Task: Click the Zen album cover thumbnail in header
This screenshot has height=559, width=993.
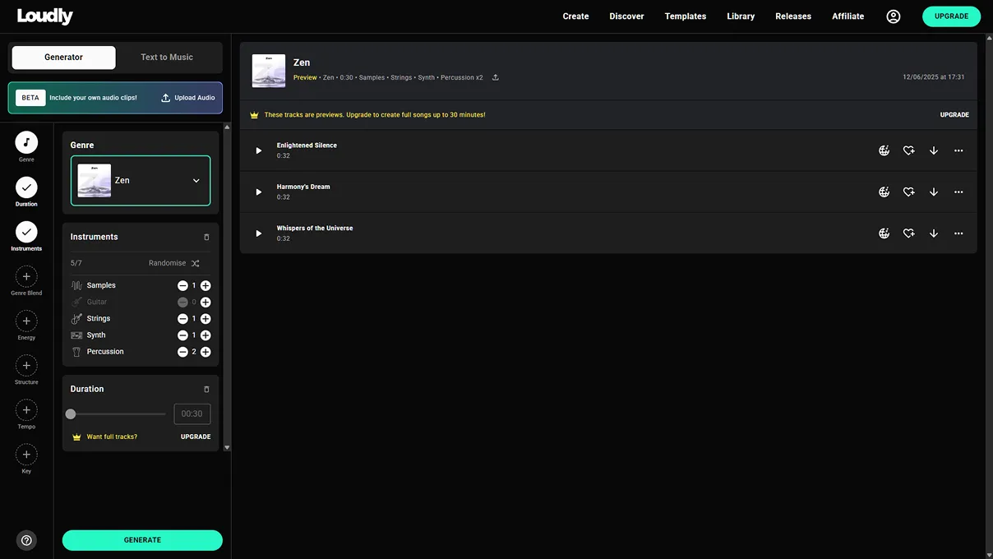Action: point(269,71)
